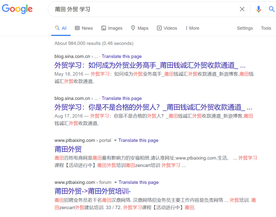The width and height of the screenshot is (276, 217).
Task: Expand dropdown arrow beside ptbaixing.com forum
Action: 115,182
